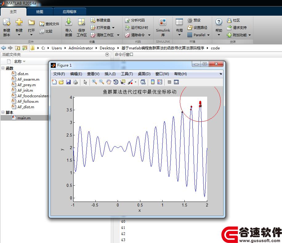Click Open File icon in Figure 1 toolbar
This screenshot has height=243, width=282.
pos(61,82)
